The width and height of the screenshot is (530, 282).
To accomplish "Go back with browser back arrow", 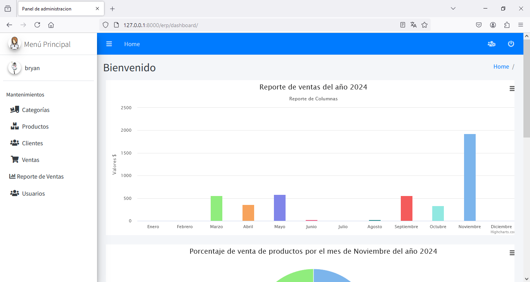I will [x=9, y=25].
